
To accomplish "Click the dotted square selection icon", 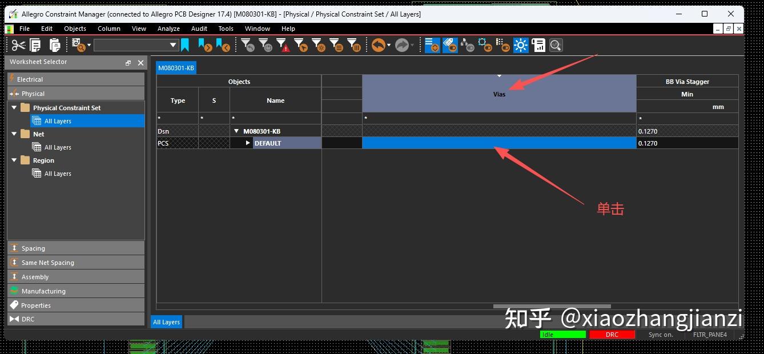I will coord(485,45).
